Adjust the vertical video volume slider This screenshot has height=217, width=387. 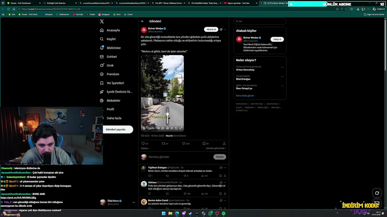tap(167, 116)
